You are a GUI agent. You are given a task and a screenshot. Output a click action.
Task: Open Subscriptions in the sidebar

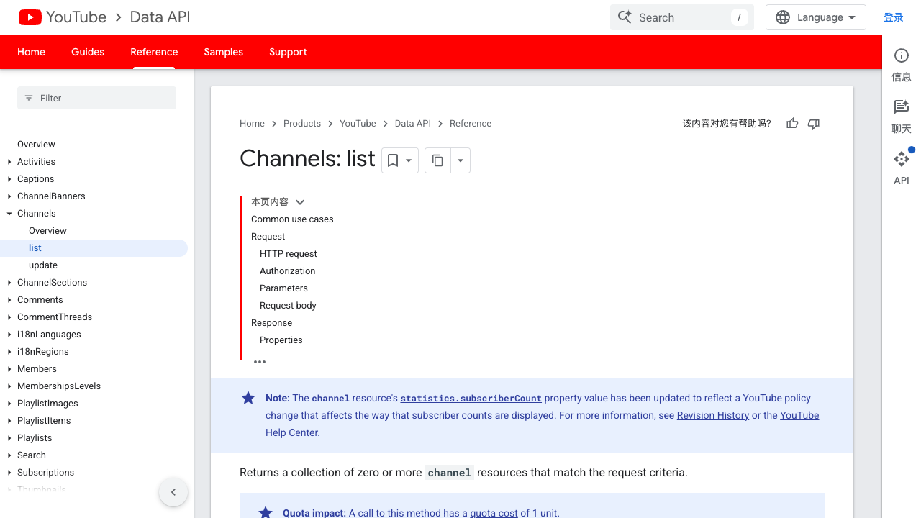point(45,473)
